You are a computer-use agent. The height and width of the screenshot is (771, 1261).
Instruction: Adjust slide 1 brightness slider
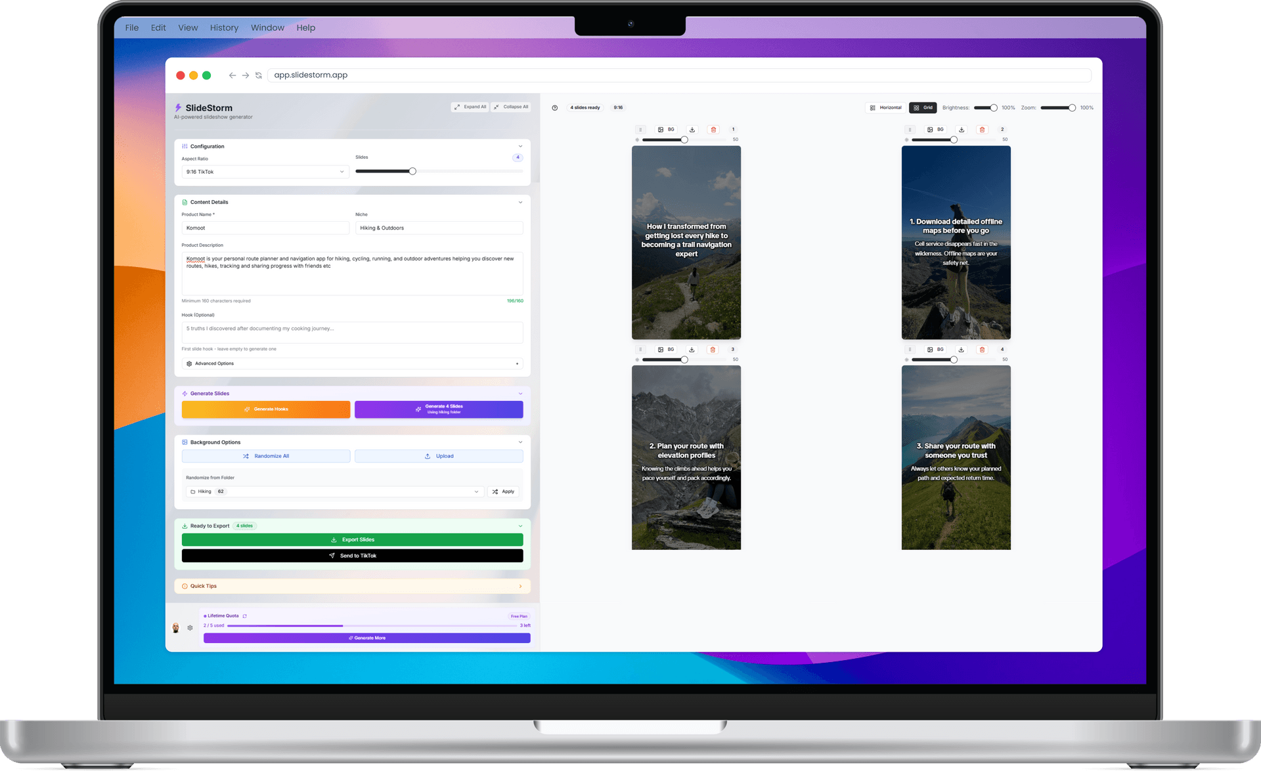tap(684, 140)
